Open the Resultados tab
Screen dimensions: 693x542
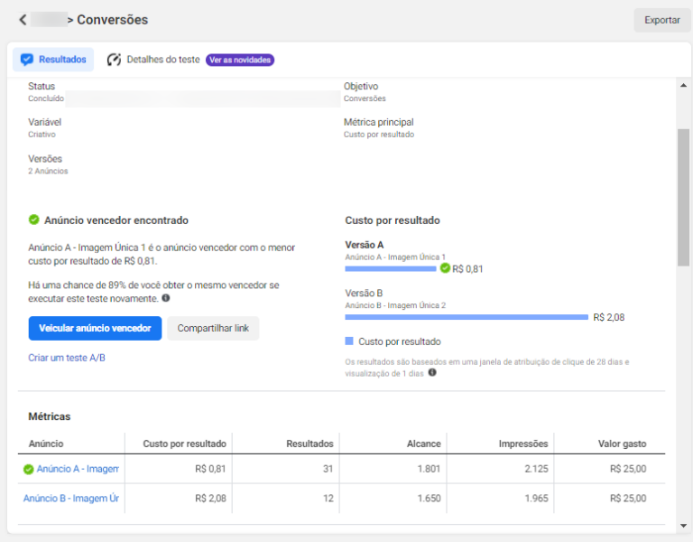53,60
